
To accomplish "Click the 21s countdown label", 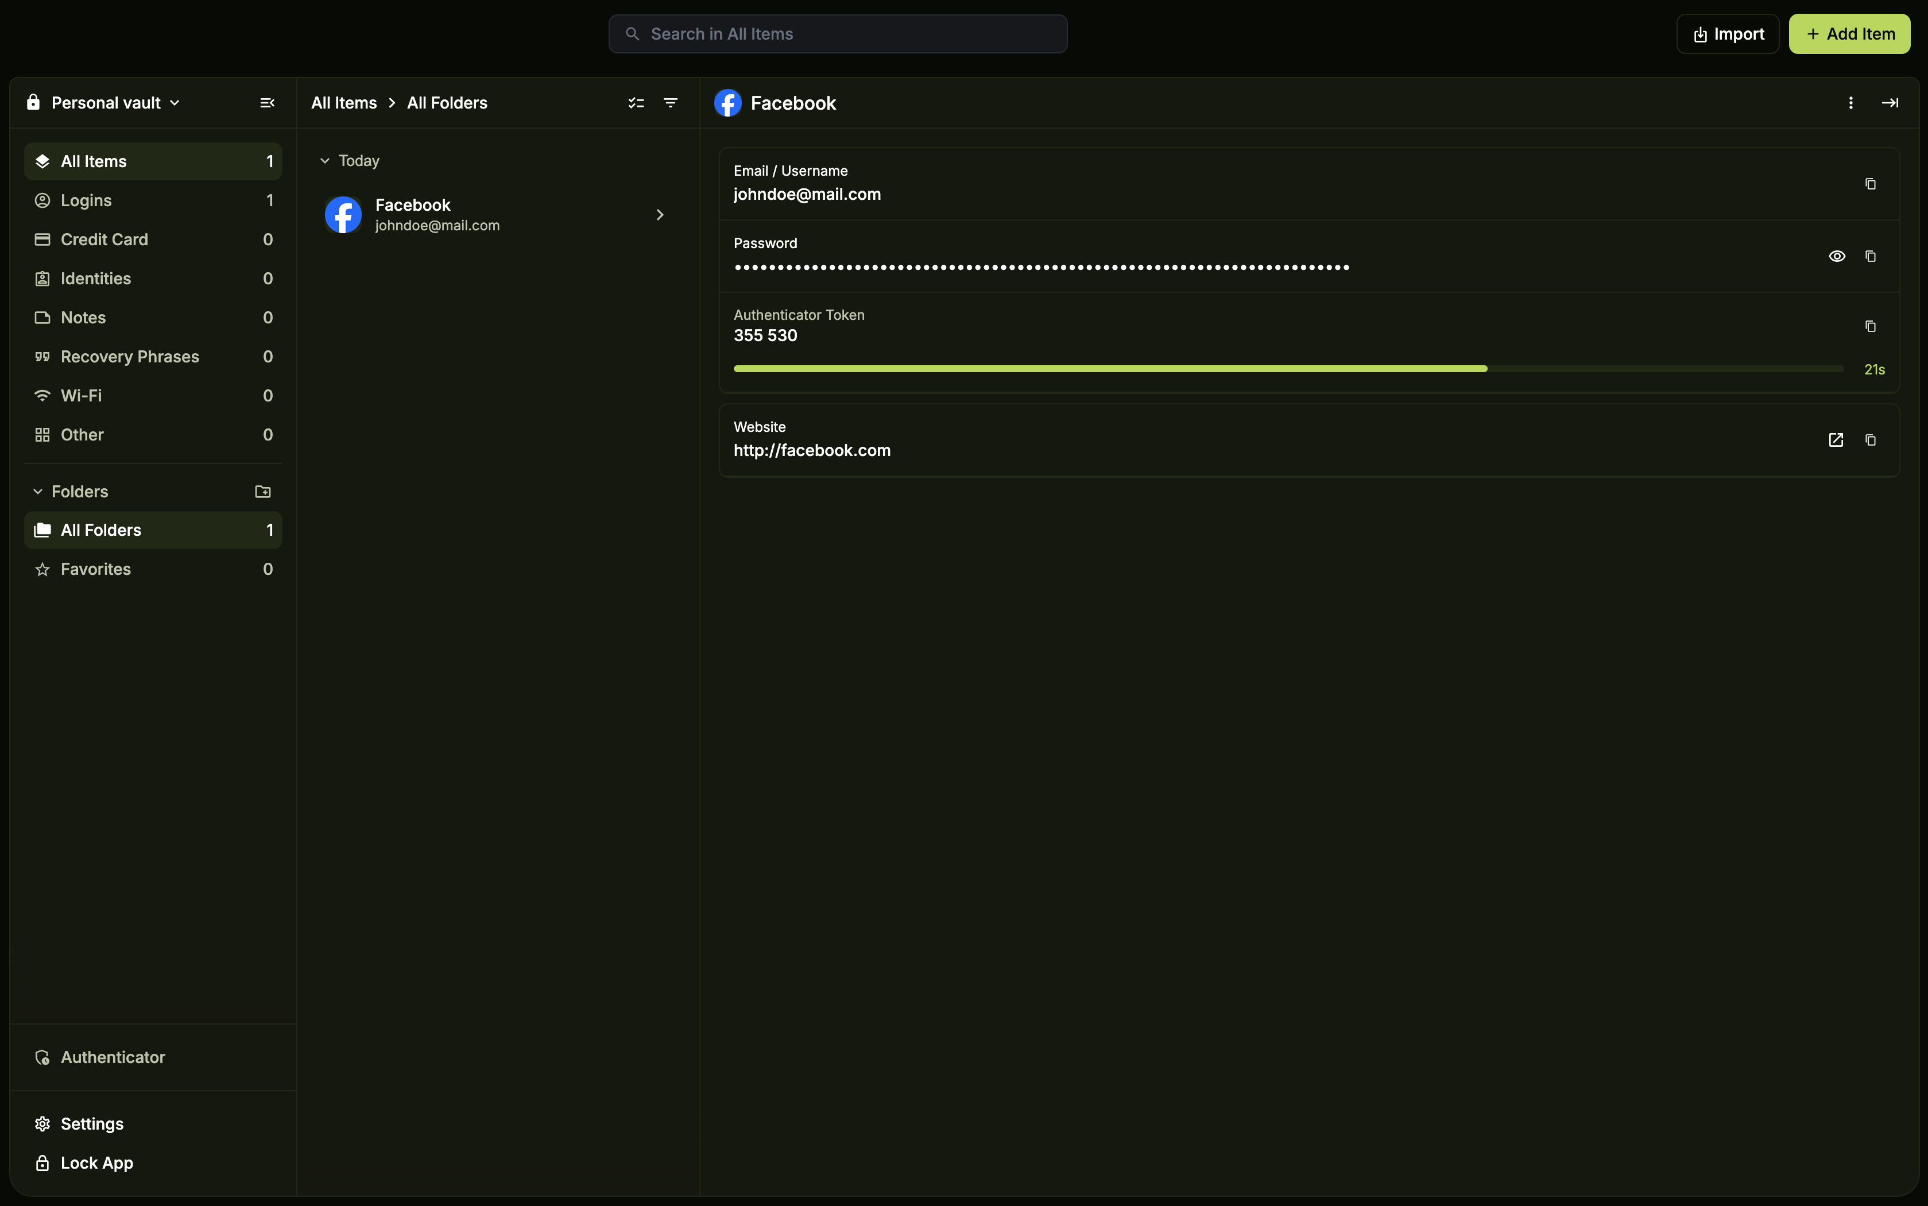I will click(1875, 369).
